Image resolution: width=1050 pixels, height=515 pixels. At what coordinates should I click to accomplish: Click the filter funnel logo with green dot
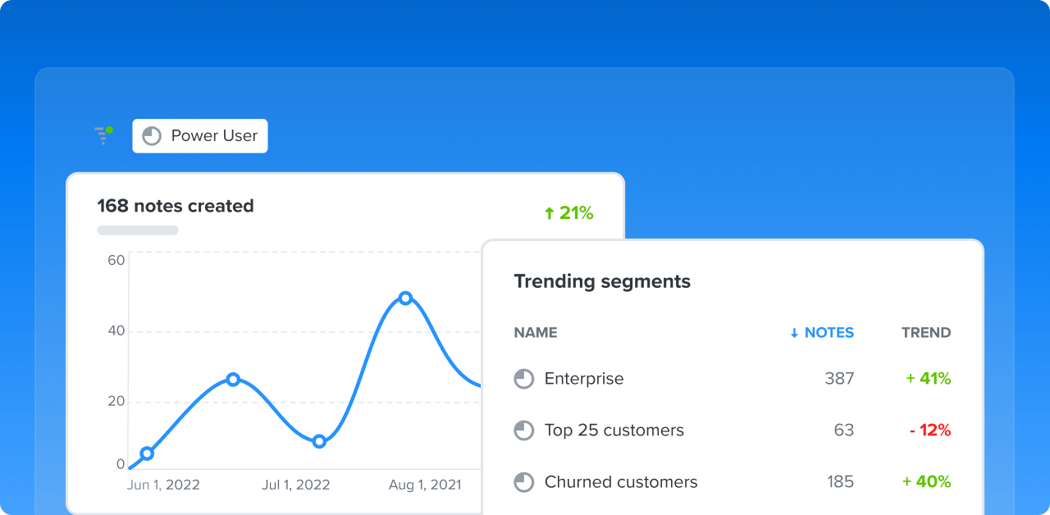[103, 135]
